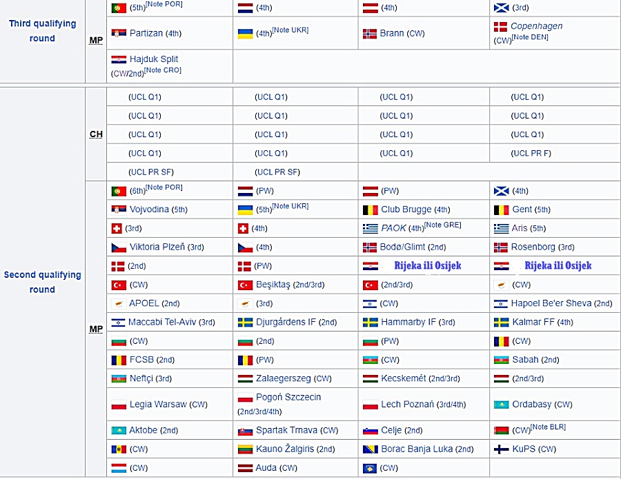Click the Romanian flag beside FCSB
The image size is (621, 479).
(119, 360)
